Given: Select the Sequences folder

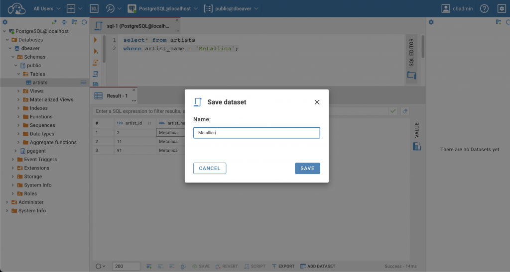Looking at the screenshot, I should coord(42,125).
